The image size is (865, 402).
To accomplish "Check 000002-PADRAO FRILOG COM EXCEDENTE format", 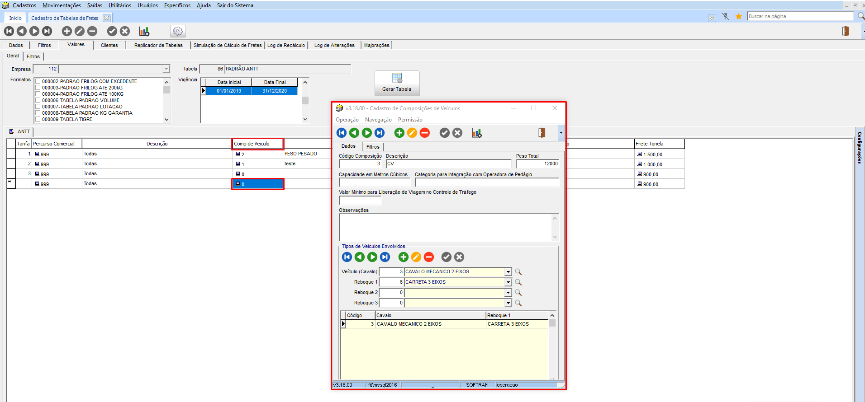I will 38,82.
